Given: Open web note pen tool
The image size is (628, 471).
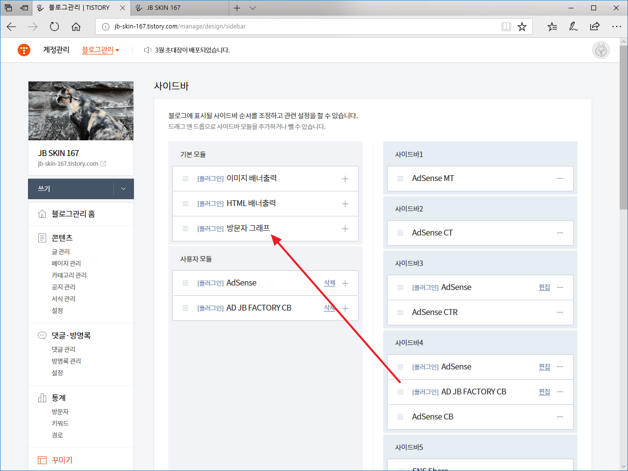Looking at the screenshot, I should pos(574,26).
